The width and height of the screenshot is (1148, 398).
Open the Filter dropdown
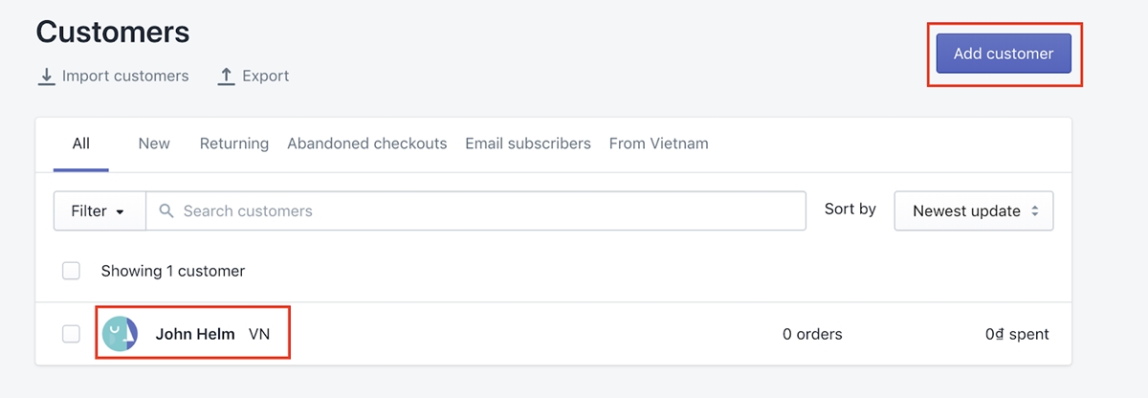(x=99, y=210)
